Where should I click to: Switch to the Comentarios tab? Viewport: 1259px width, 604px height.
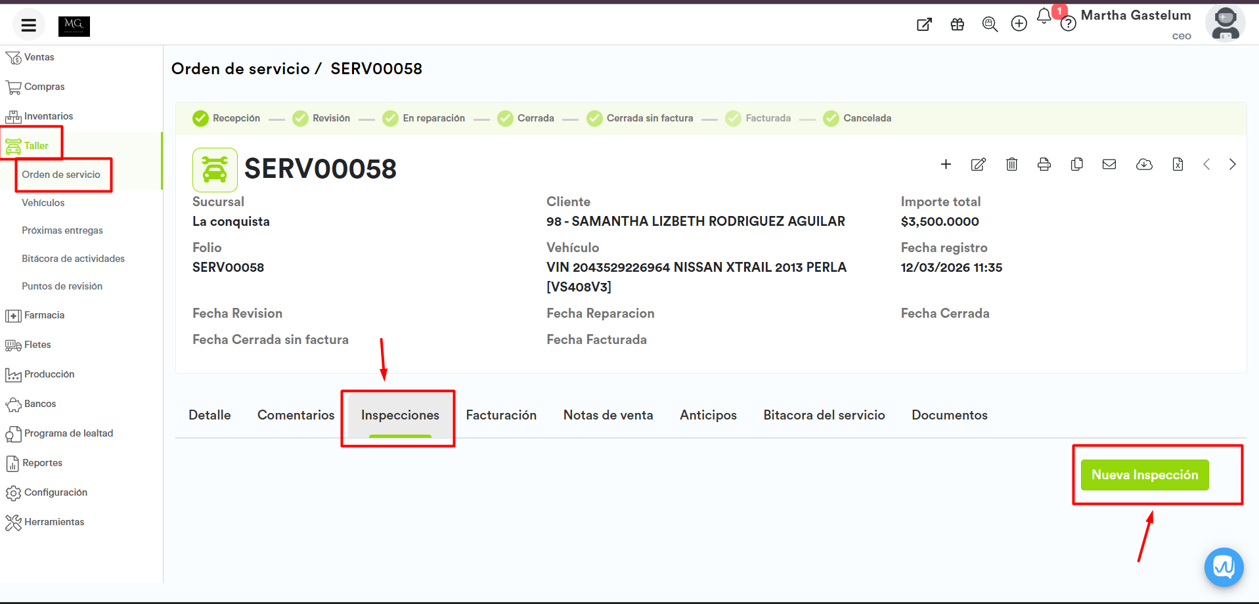pos(296,415)
